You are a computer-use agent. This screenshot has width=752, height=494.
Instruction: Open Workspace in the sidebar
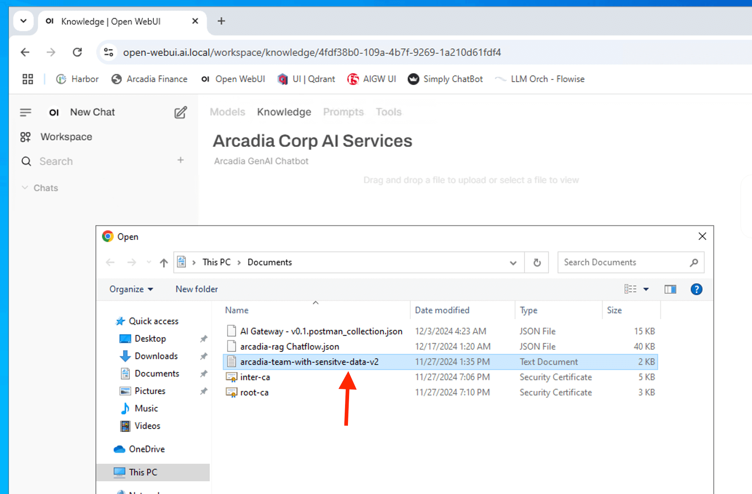click(66, 137)
